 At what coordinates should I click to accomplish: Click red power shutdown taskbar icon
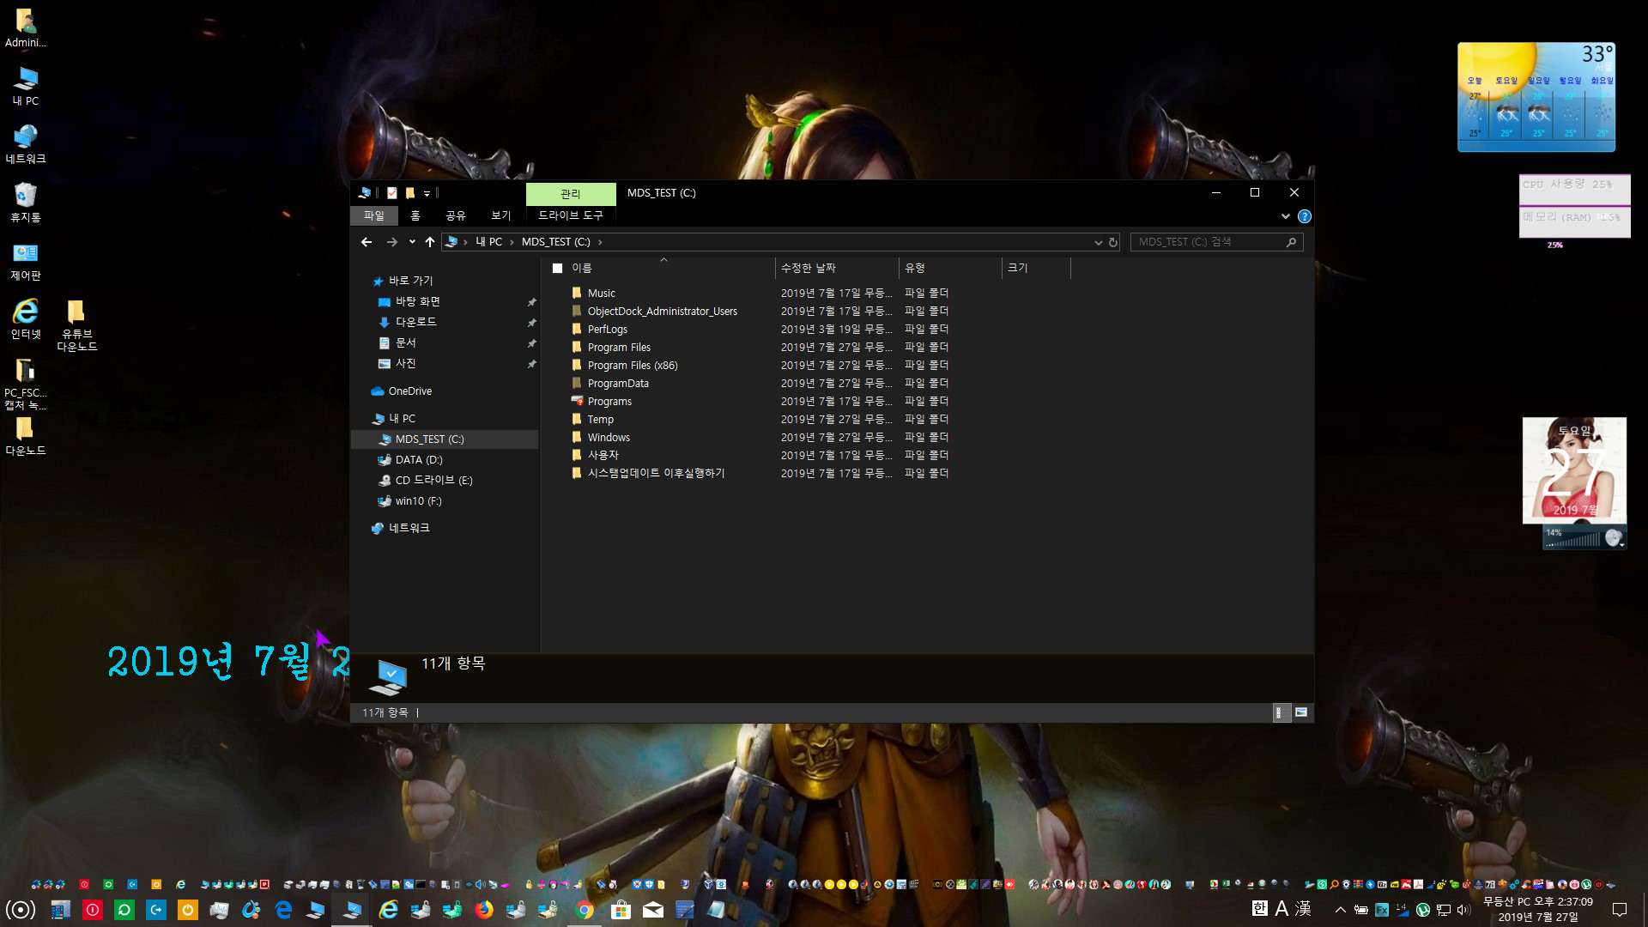(92, 910)
